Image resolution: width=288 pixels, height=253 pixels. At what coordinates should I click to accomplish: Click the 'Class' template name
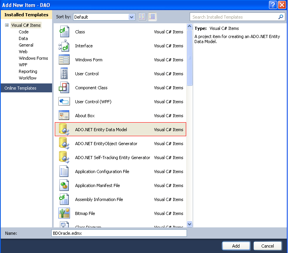click(80, 32)
